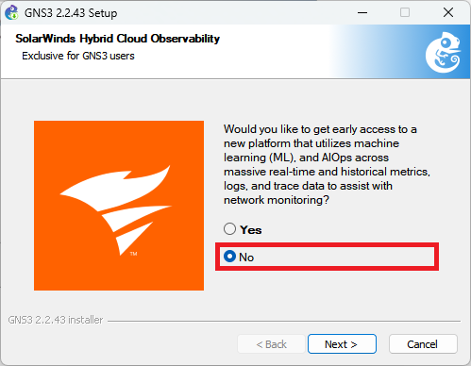The image size is (471, 366).
Task: Click the disabled < Back button
Action: 271,344
